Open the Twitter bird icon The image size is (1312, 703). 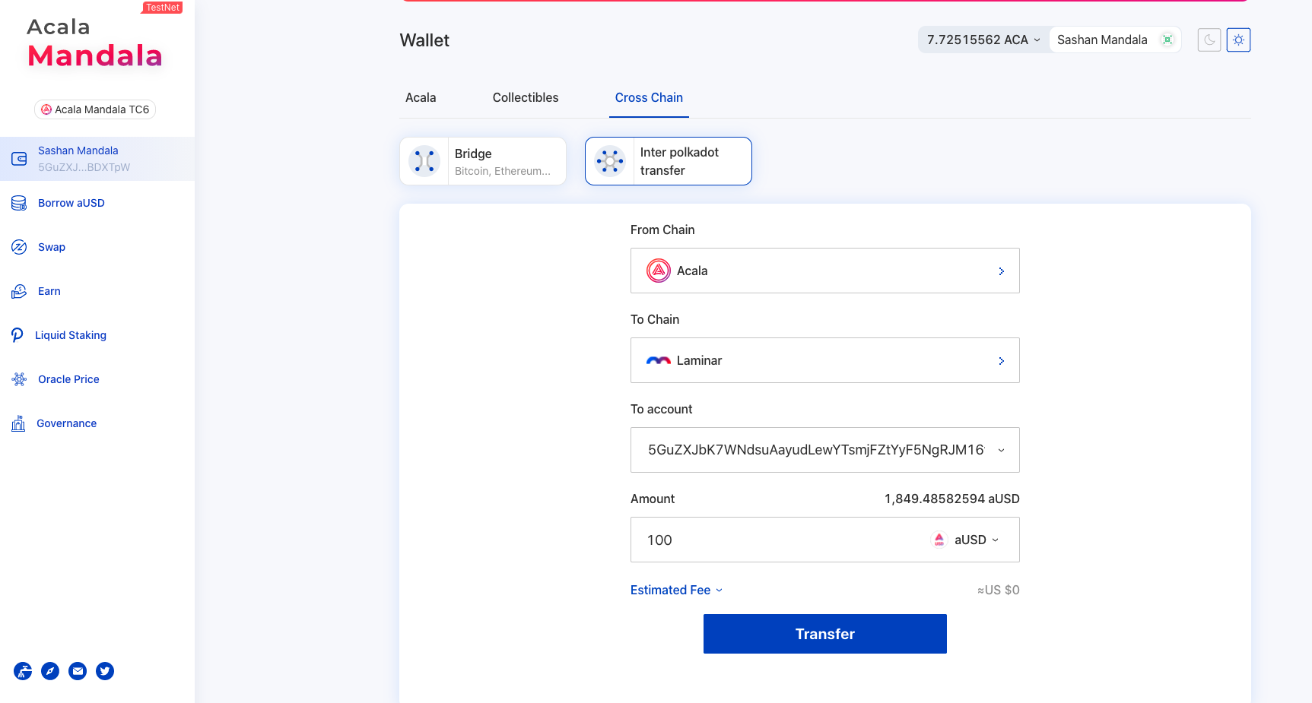pos(105,671)
